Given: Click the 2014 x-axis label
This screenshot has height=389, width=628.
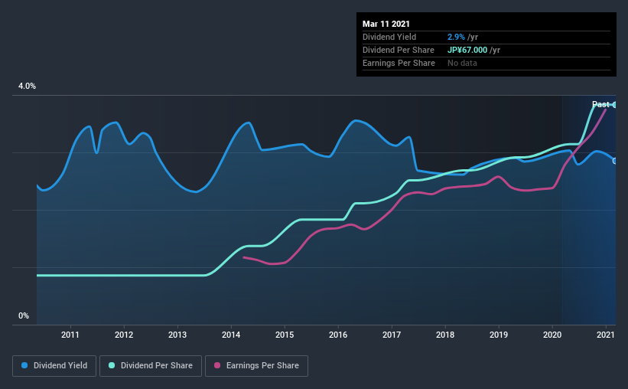Looking at the screenshot, I should click(231, 335).
